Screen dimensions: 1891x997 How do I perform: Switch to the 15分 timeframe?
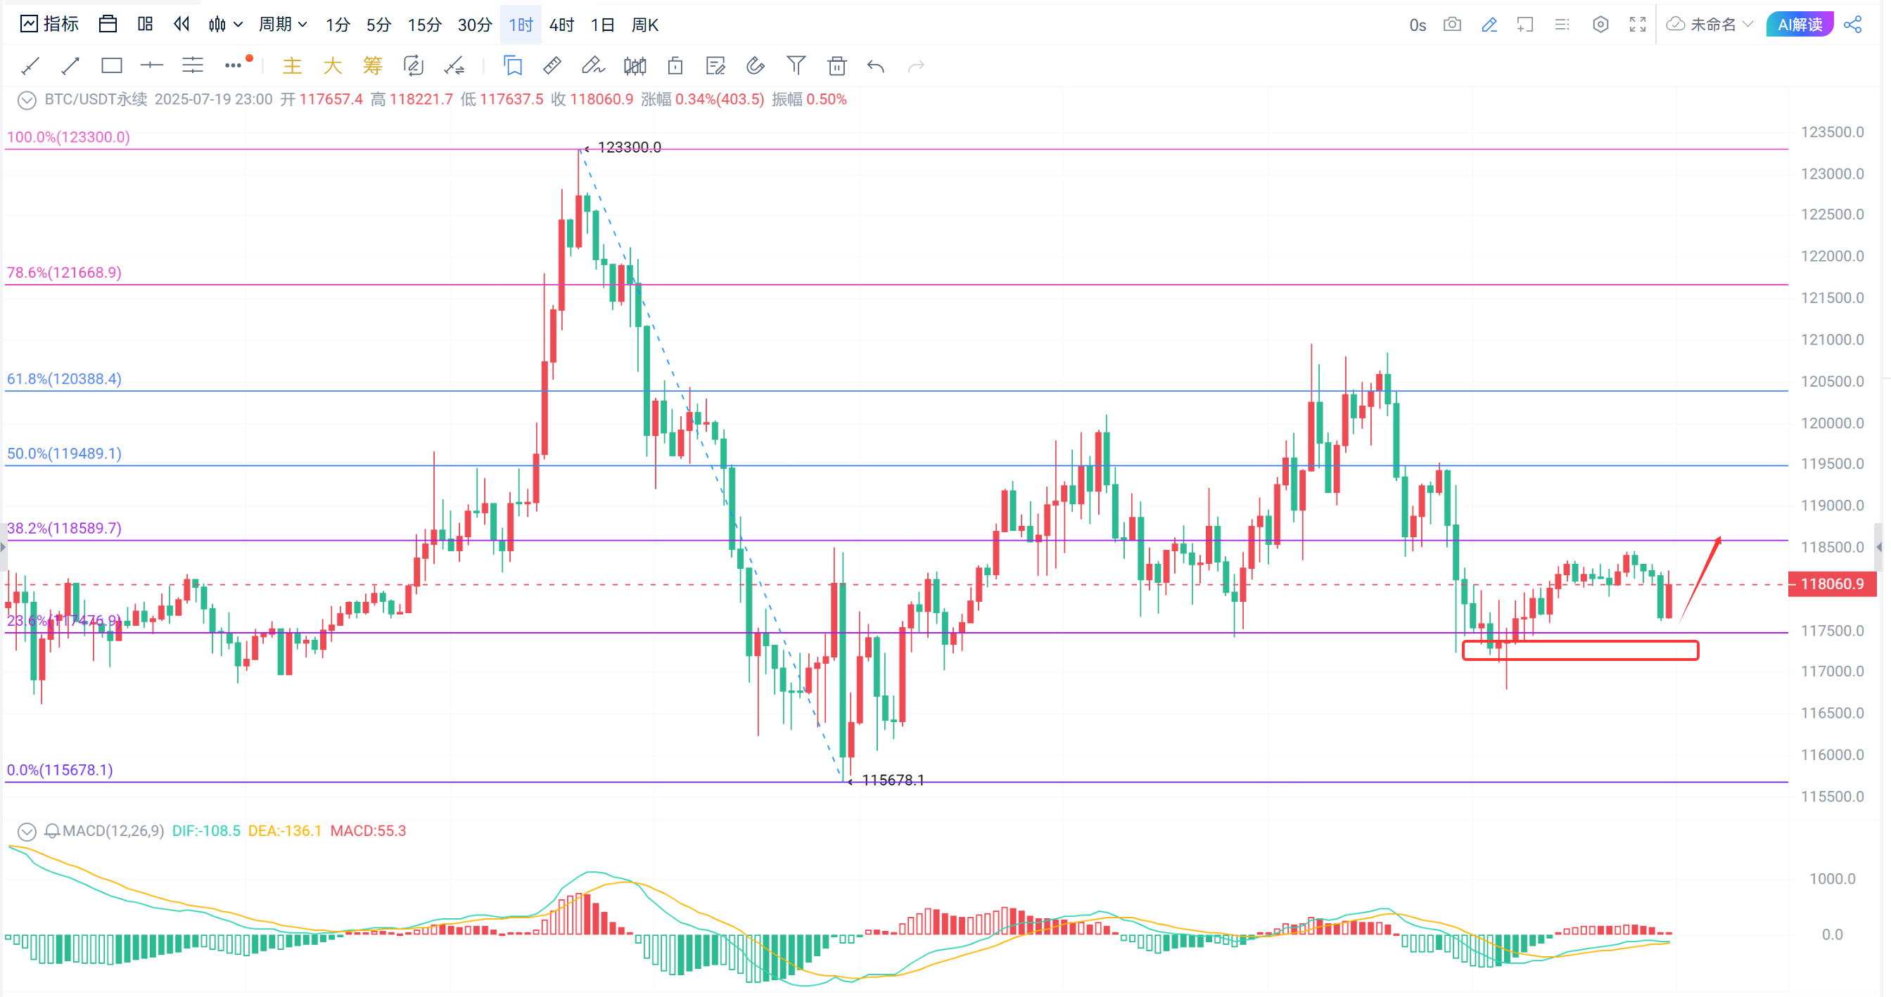(424, 25)
